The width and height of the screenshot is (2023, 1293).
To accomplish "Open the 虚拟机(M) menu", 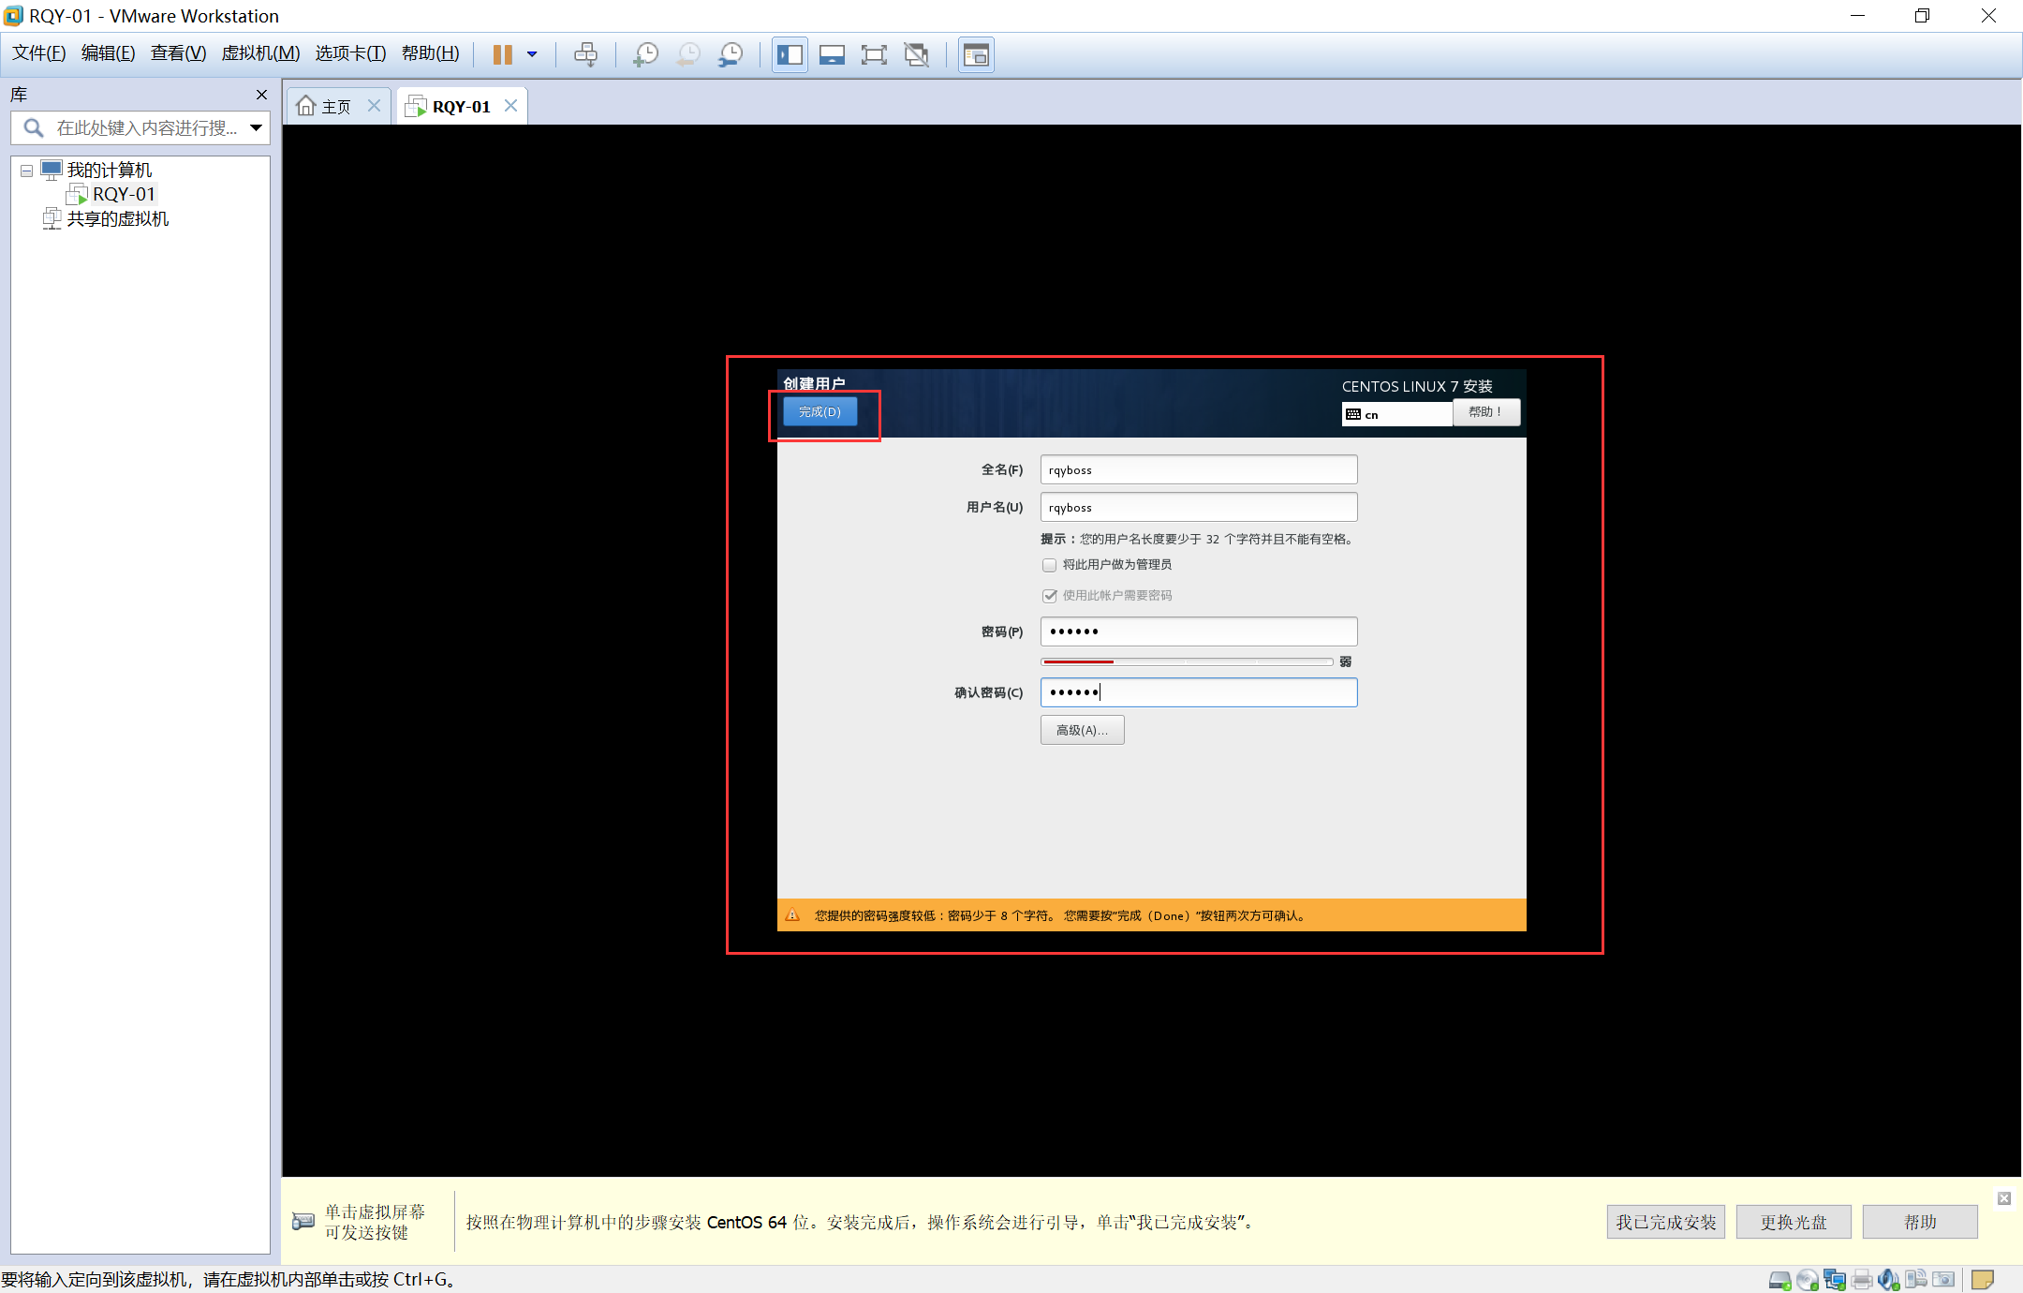I will pyautogui.click(x=260, y=53).
